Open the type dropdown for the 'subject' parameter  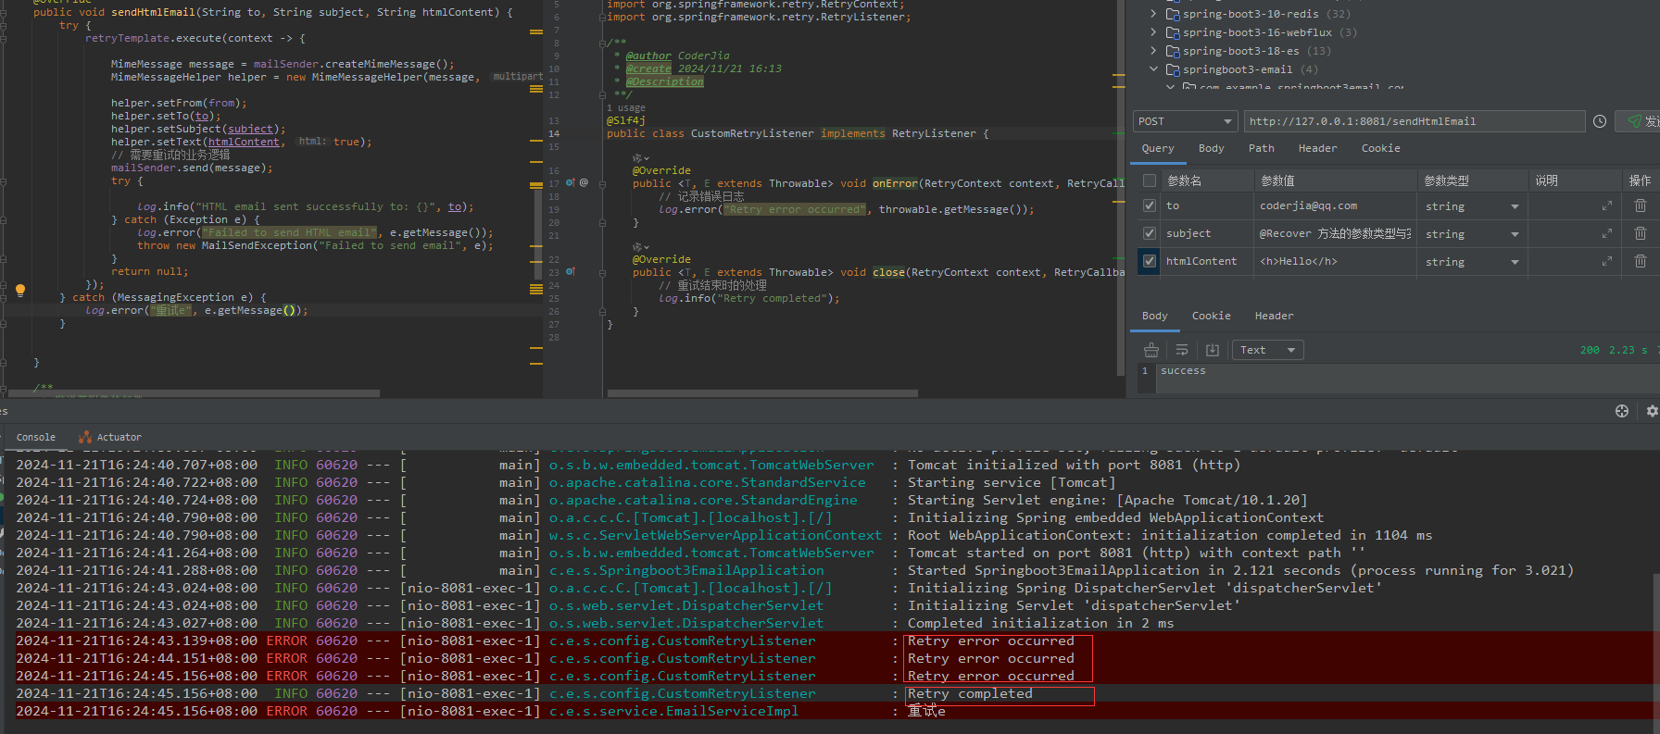coord(1515,234)
